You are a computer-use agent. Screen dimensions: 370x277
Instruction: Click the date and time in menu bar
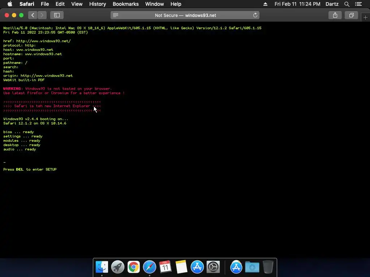(x=297, y=4)
